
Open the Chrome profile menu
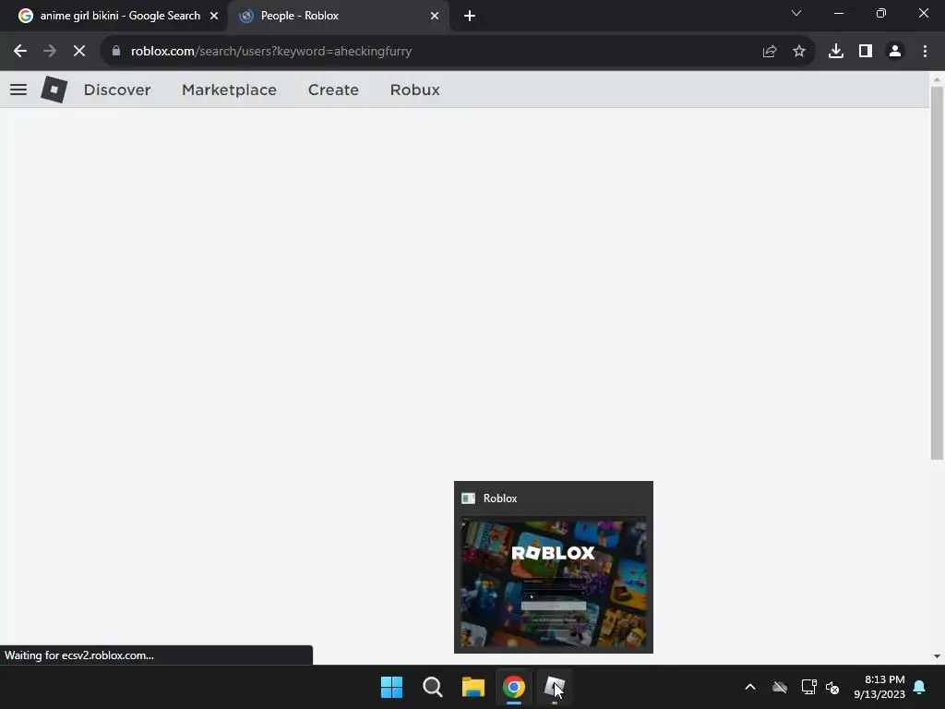pyautogui.click(x=895, y=52)
